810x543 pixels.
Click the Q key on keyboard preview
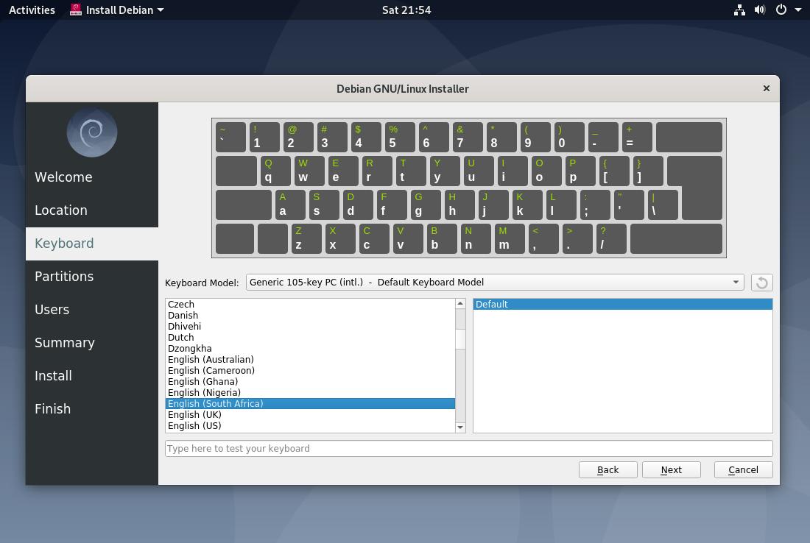point(275,171)
